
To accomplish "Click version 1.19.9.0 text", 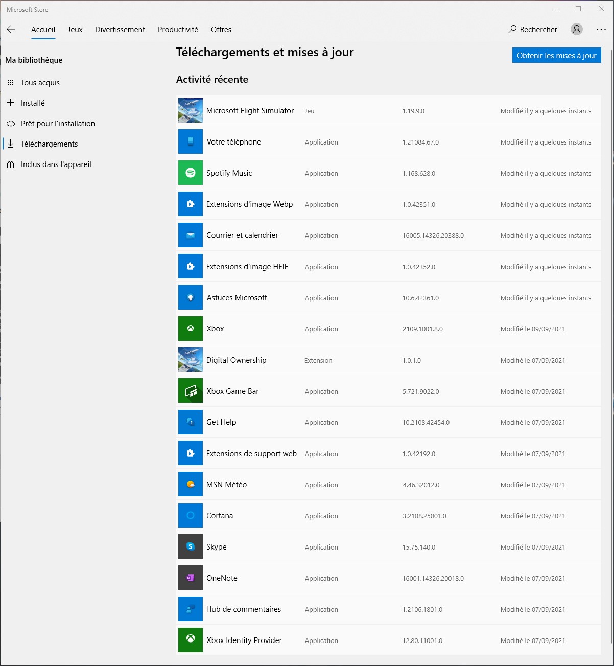I will coord(413,111).
